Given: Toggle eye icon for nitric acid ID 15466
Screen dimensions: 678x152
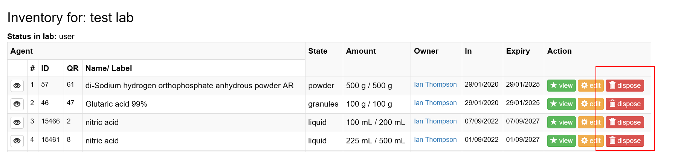Looking at the screenshot, I should (17, 123).
